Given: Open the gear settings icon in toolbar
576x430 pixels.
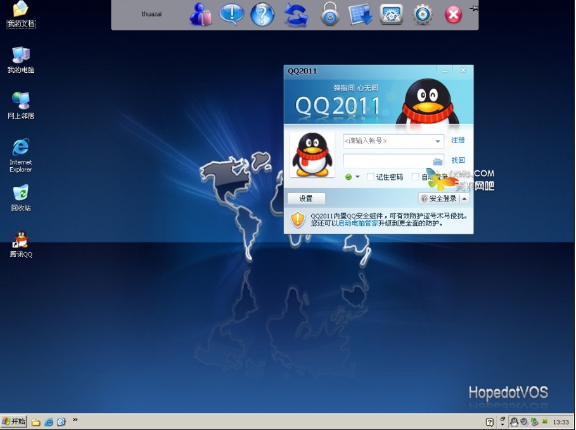Looking at the screenshot, I should coord(423,15).
